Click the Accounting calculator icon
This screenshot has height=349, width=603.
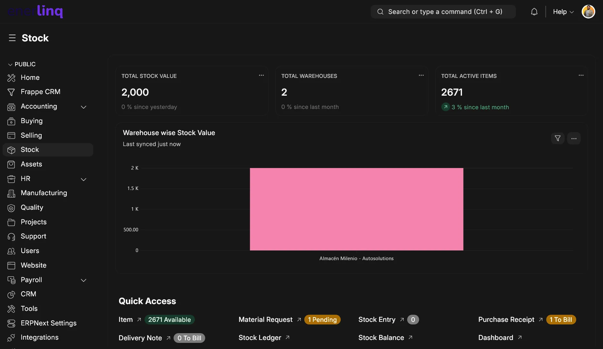pos(11,107)
